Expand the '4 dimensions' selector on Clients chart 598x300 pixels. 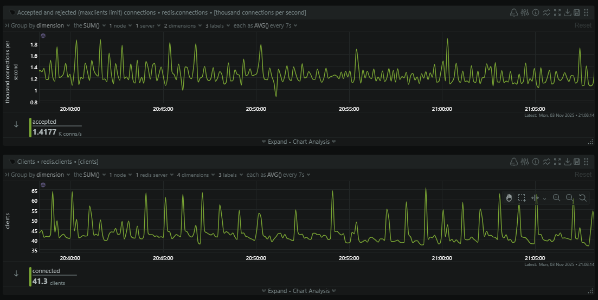(195, 175)
